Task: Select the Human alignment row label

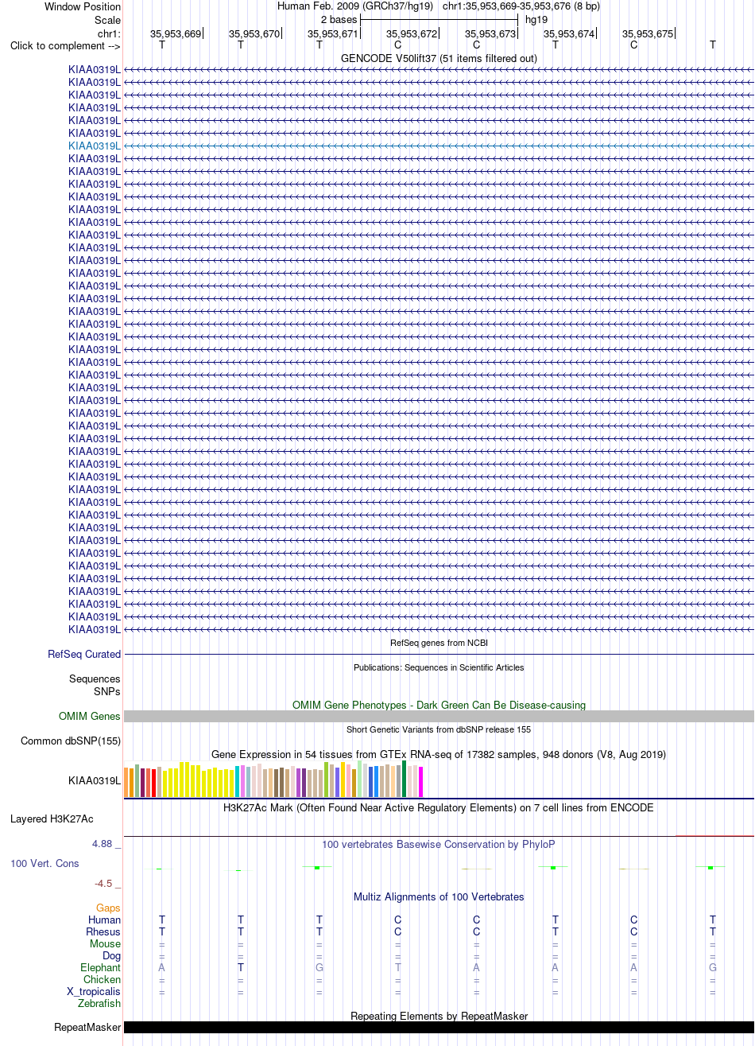Action: 105,920
